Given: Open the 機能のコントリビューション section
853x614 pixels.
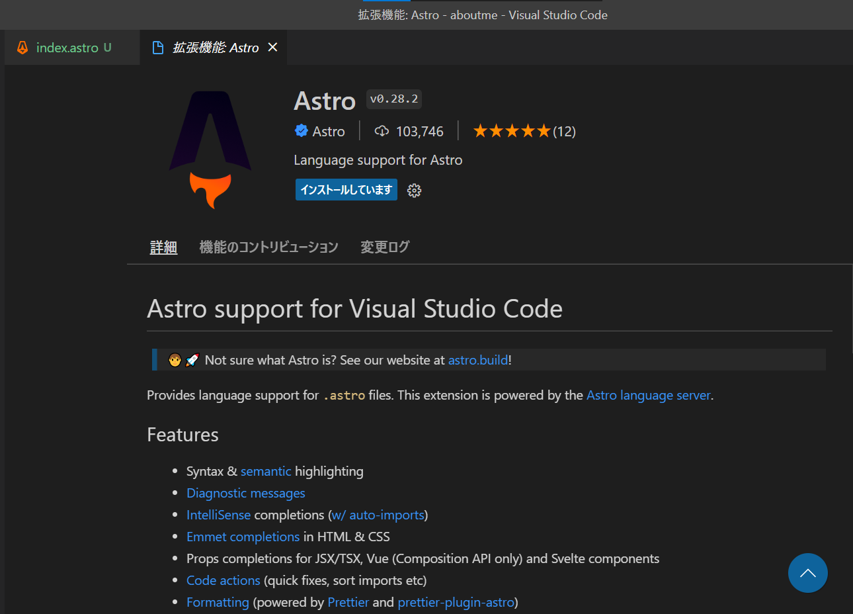Looking at the screenshot, I should coord(268,246).
